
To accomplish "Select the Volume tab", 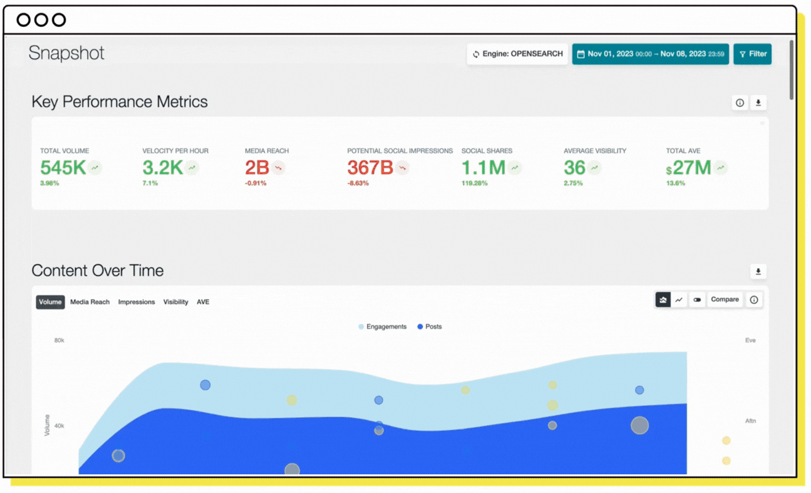I will click(x=50, y=302).
